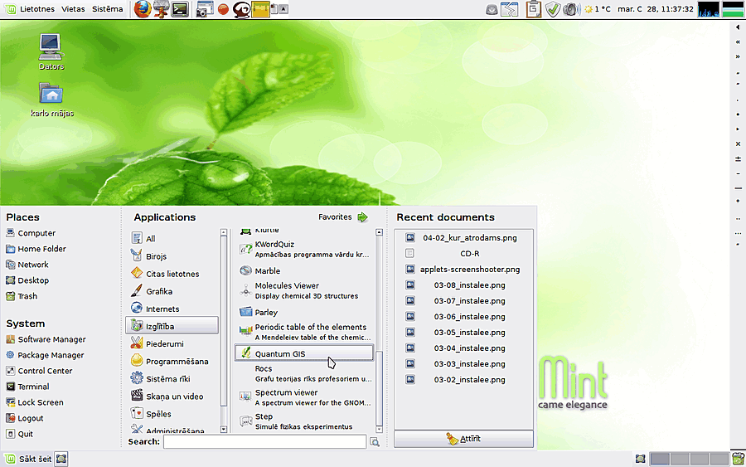
Task: Click Lock Screen
Action: [x=35, y=402]
